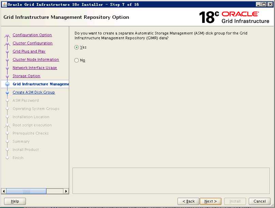Click the Summary step text
The image size is (275, 208).
point(21,141)
